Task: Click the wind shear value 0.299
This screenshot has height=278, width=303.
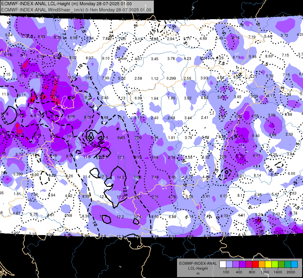Action: [171, 78]
